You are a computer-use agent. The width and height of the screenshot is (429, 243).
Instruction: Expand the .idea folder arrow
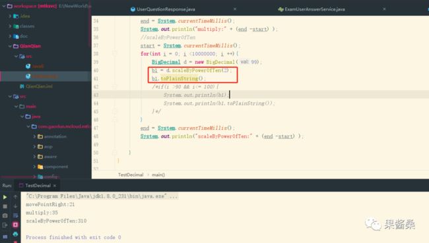point(10,16)
